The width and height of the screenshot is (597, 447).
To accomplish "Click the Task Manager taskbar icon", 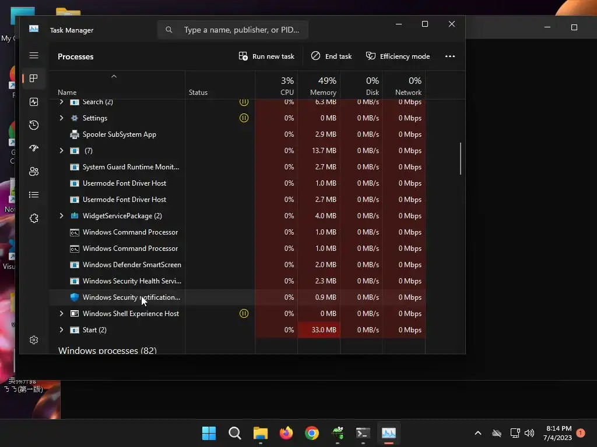I will point(389,433).
